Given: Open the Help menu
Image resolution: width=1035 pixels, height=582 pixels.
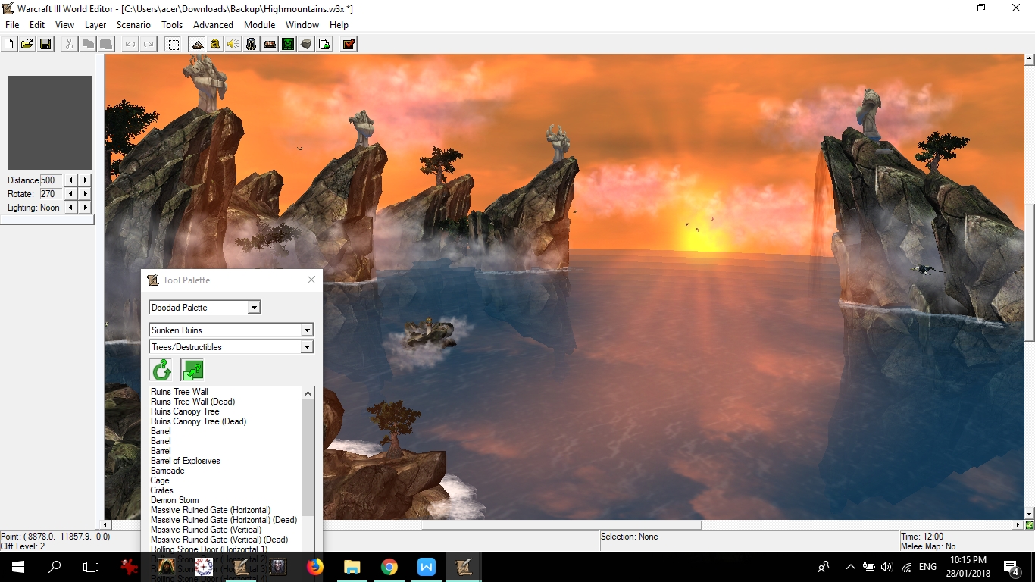Looking at the screenshot, I should [x=339, y=25].
